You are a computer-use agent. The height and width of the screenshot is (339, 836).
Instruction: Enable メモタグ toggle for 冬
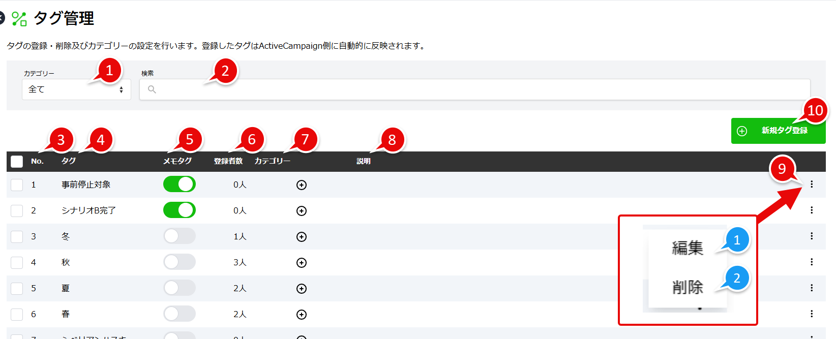[180, 236]
